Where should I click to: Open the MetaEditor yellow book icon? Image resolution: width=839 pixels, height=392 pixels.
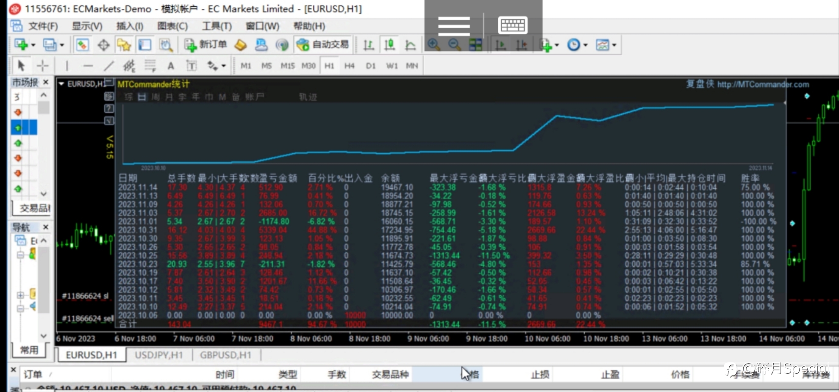pos(240,45)
